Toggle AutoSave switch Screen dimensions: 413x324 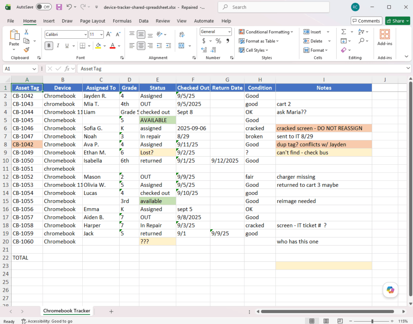(x=44, y=7)
